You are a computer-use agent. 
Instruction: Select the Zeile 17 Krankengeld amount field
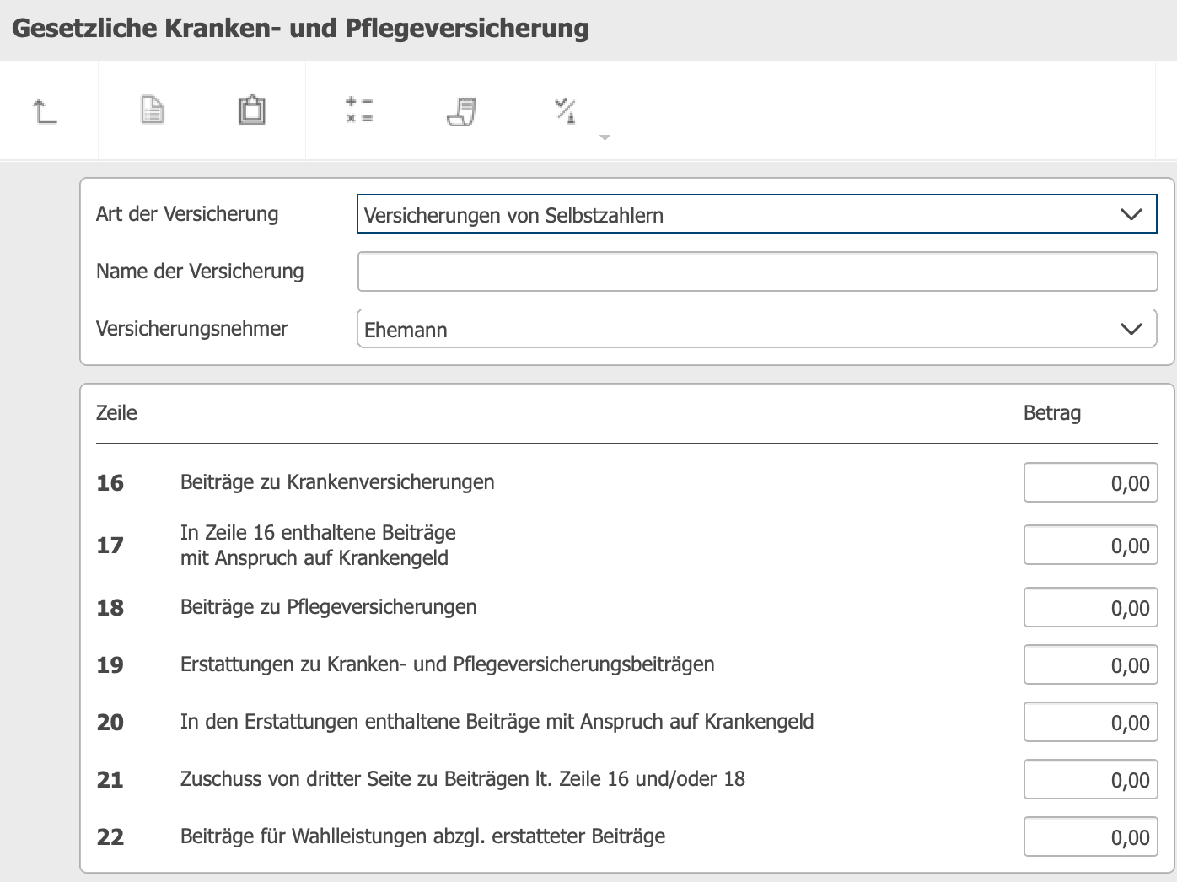[x=1090, y=546]
